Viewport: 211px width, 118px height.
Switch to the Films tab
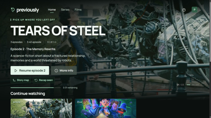pyautogui.click(x=78, y=10)
